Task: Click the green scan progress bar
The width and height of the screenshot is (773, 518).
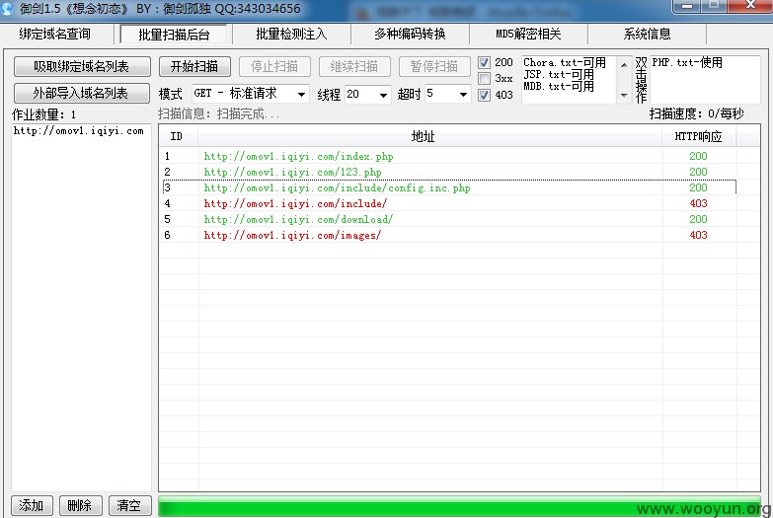Action: (459, 507)
